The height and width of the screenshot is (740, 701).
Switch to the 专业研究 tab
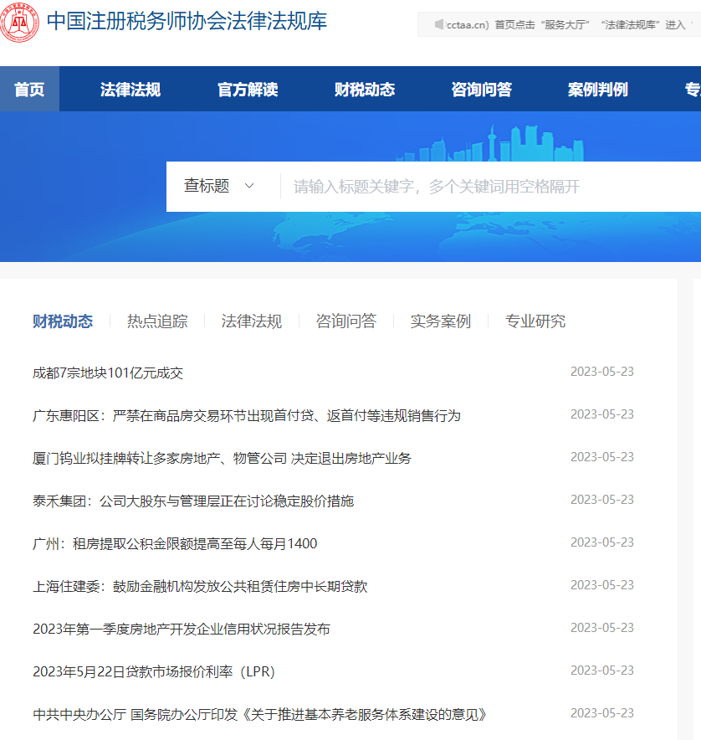coord(535,321)
